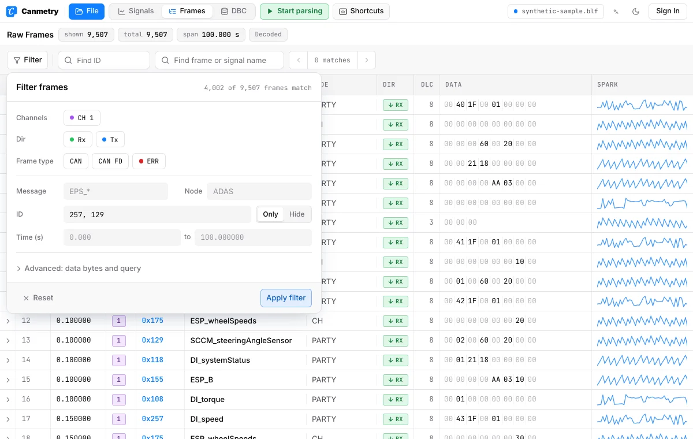Click the Node filter input
This screenshot has height=439, width=693.
[259, 191]
